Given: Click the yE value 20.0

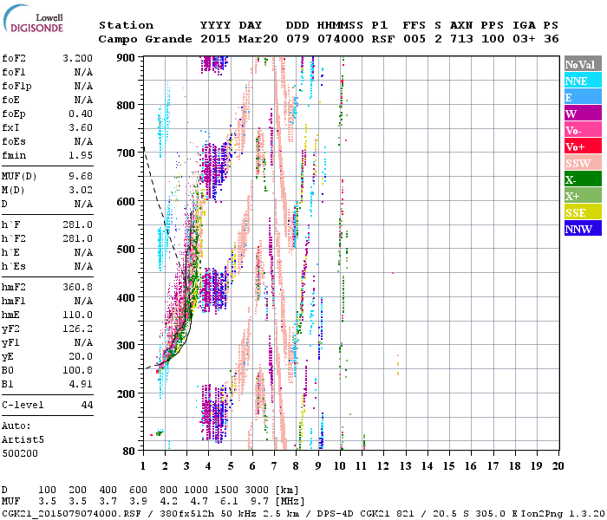Looking at the screenshot, I should (81, 356).
